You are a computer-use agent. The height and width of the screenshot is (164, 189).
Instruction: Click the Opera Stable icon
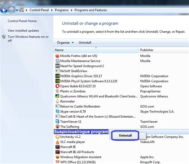click(x=57, y=86)
